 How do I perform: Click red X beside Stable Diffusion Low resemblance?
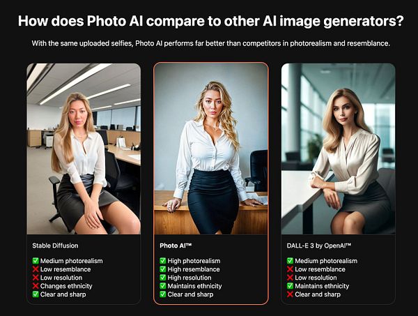tap(36, 269)
